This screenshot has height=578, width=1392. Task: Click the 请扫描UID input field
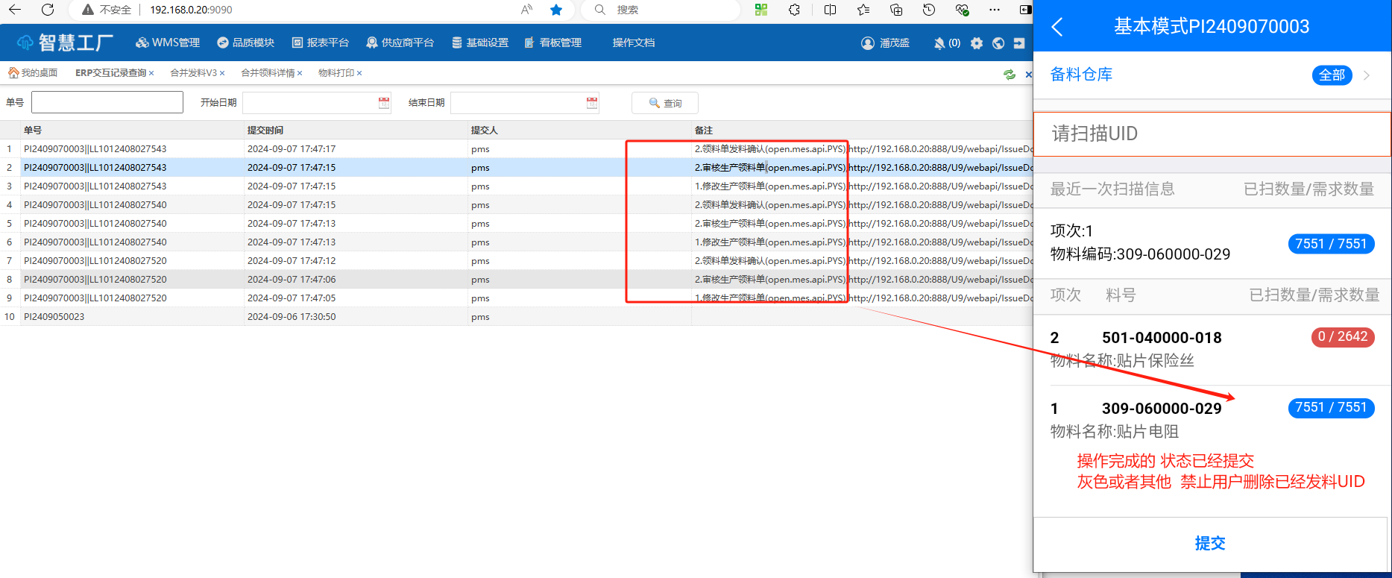click(1212, 134)
